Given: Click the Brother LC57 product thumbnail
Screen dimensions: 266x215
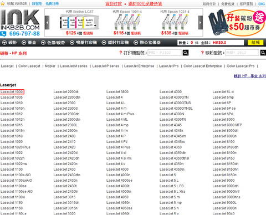Looking at the screenshot, I should 79,23.
